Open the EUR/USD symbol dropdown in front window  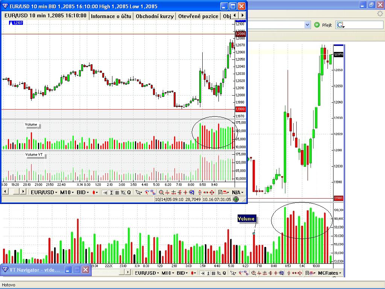tap(44, 192)
